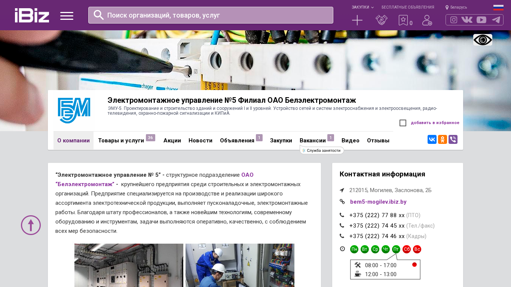Open the company 'Закупки' tab
The width and height of the screenshot is (511, 287).
point(281,141)
